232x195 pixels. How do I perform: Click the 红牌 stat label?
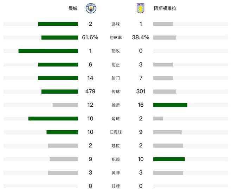[x=116, y=186]
